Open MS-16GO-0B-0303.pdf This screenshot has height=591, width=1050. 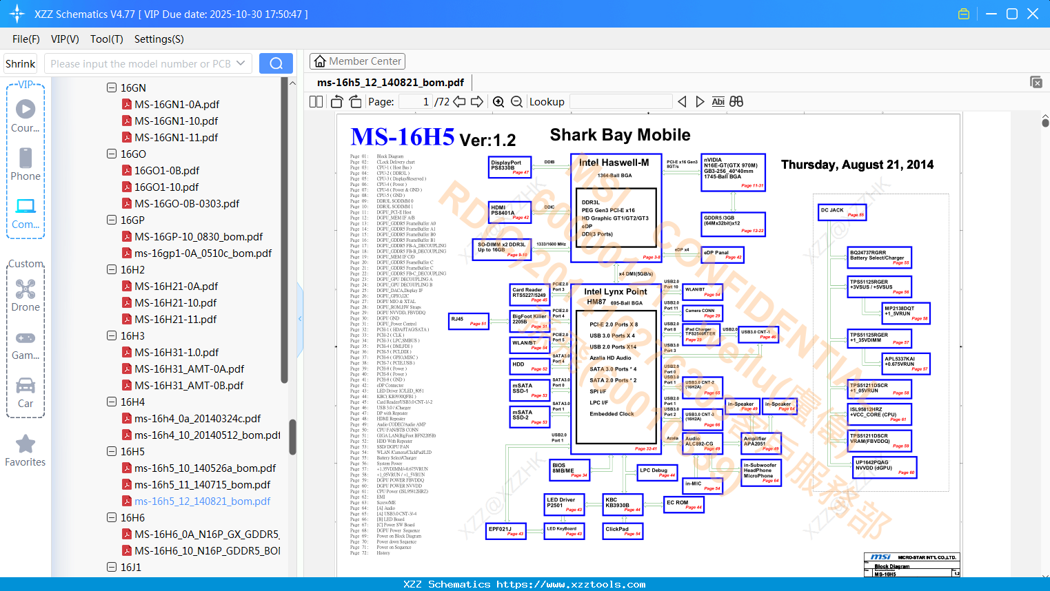(188, 203)
